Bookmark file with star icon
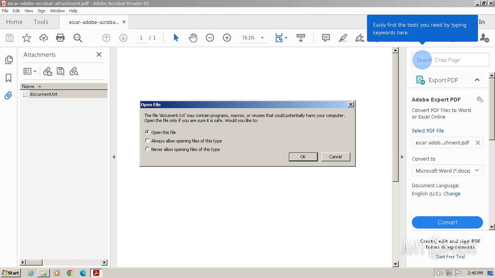Image resolution: width=495 pixels, height=278 pixels. (27, 38)
